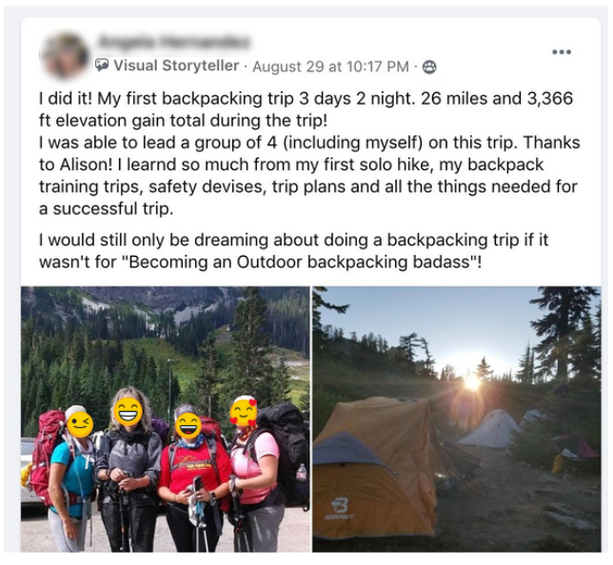Click the grinning emoji on gray-haired hiker
This screenshot has width=613, height=565.
click(x=128, y=411)
